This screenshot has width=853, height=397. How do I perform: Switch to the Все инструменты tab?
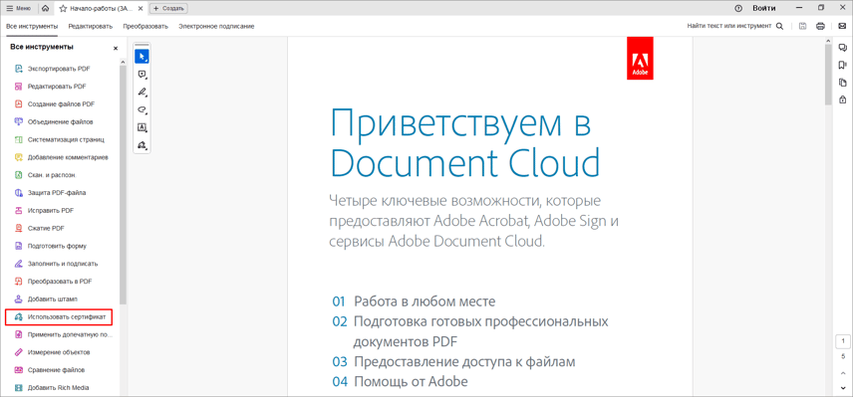click(x=32, y=26)
